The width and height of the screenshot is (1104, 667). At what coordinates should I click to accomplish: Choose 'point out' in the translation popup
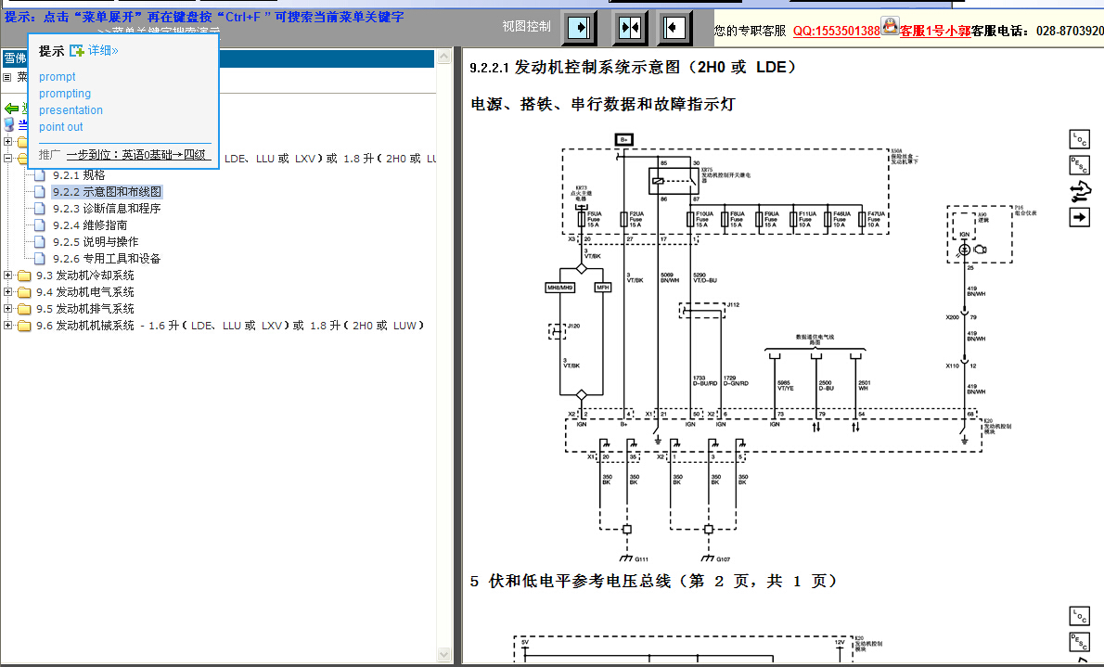click(x=61, y=127)
